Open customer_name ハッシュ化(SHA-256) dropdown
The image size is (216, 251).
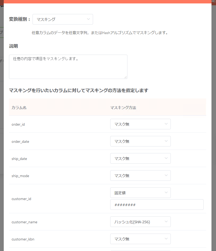tap(140, 222)
